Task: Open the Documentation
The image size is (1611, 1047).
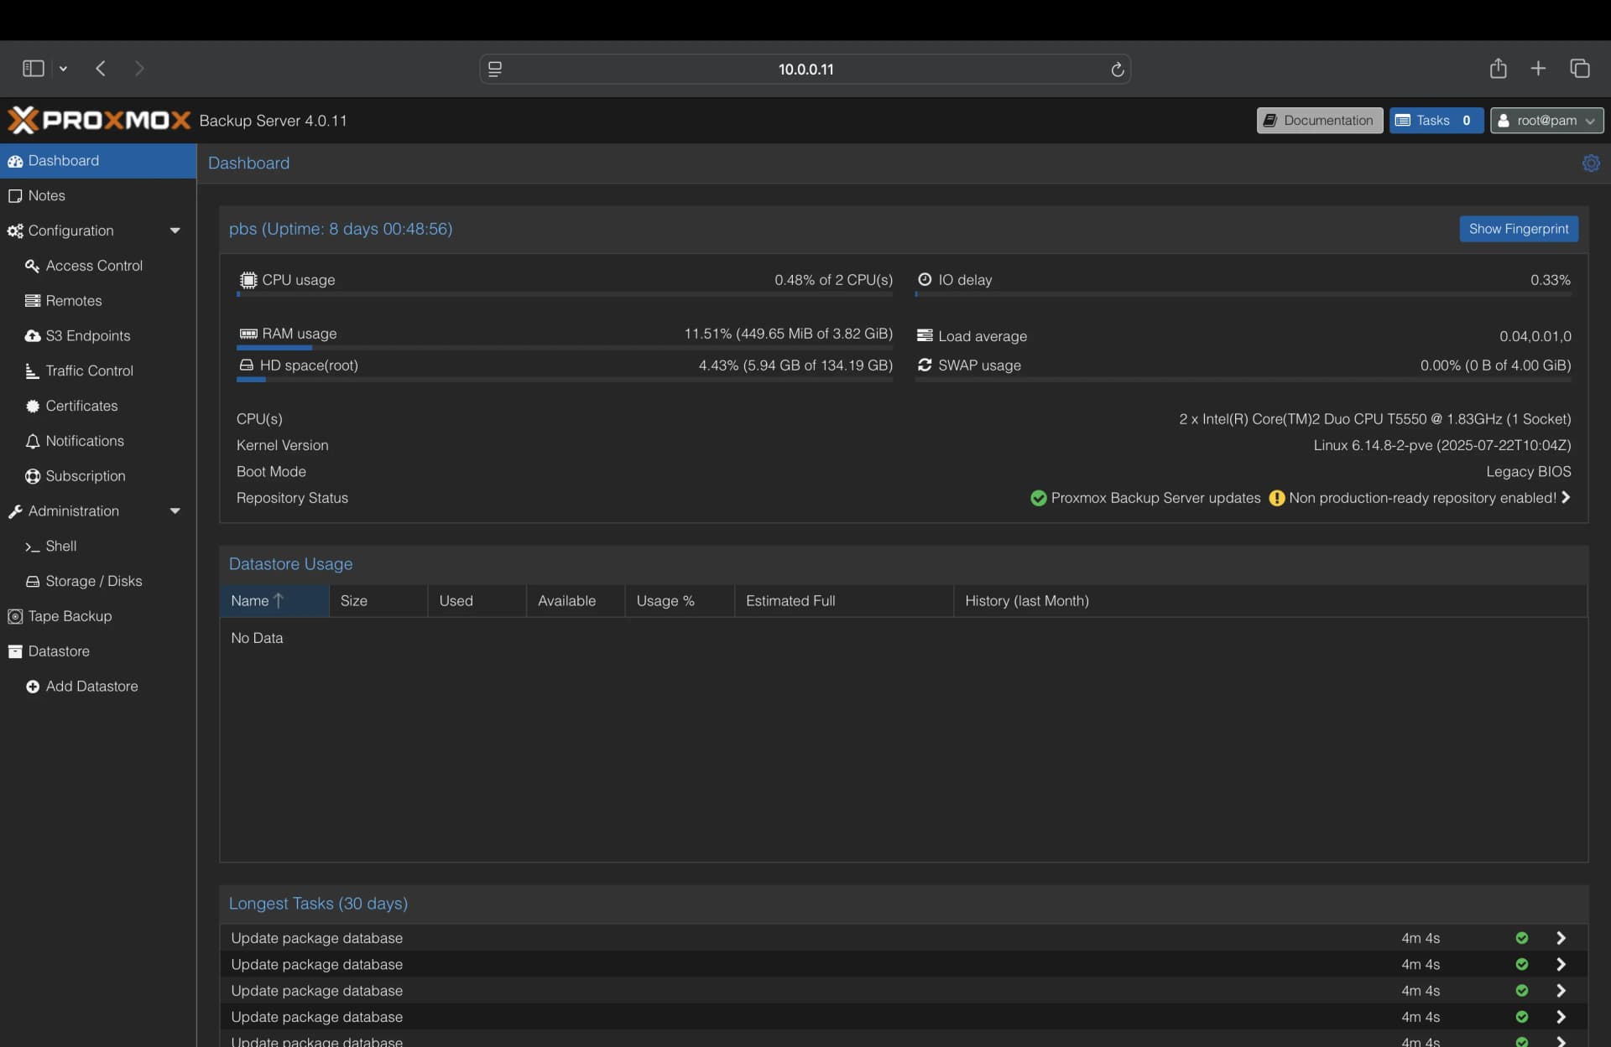Action: coord(1318,120)
